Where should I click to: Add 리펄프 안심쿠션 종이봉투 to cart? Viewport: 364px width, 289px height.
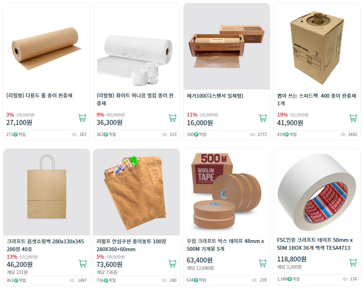point(173,263)
